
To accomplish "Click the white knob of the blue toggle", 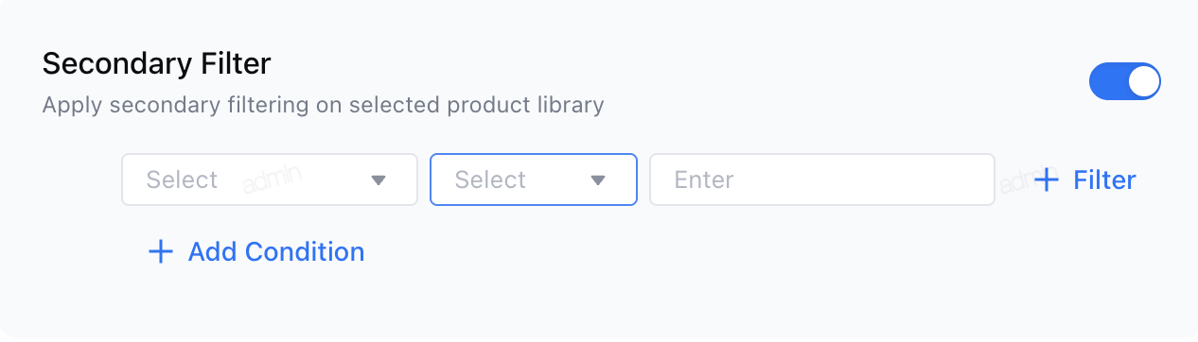I will pos(1143,81).
